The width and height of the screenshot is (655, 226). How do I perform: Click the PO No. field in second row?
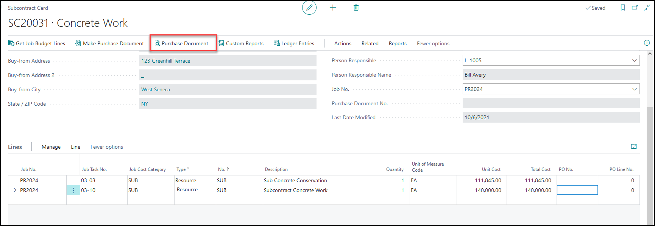pos(577,190)
